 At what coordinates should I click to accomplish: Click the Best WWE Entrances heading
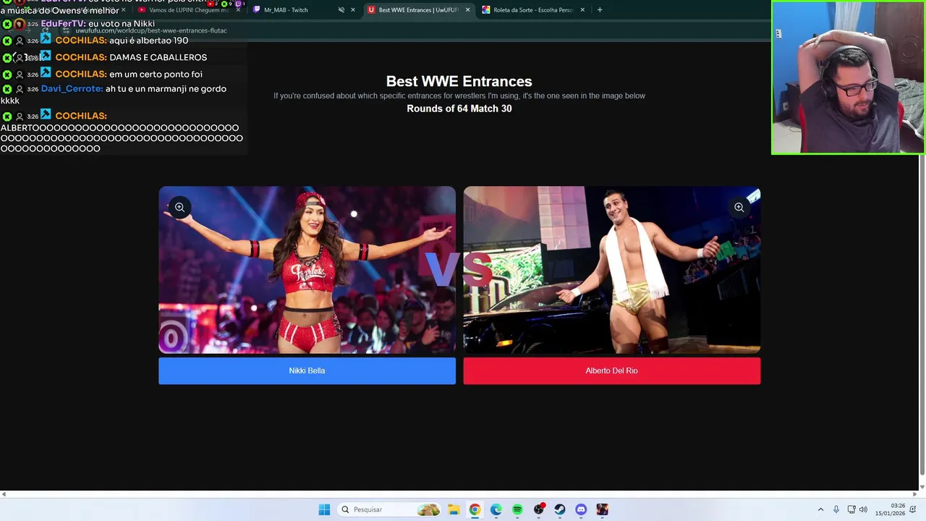click(459, 81)
